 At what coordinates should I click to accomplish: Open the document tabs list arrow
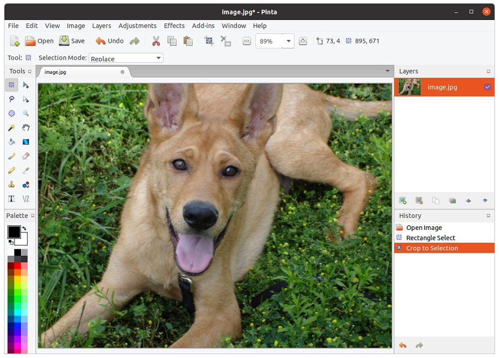coord(387,71)
